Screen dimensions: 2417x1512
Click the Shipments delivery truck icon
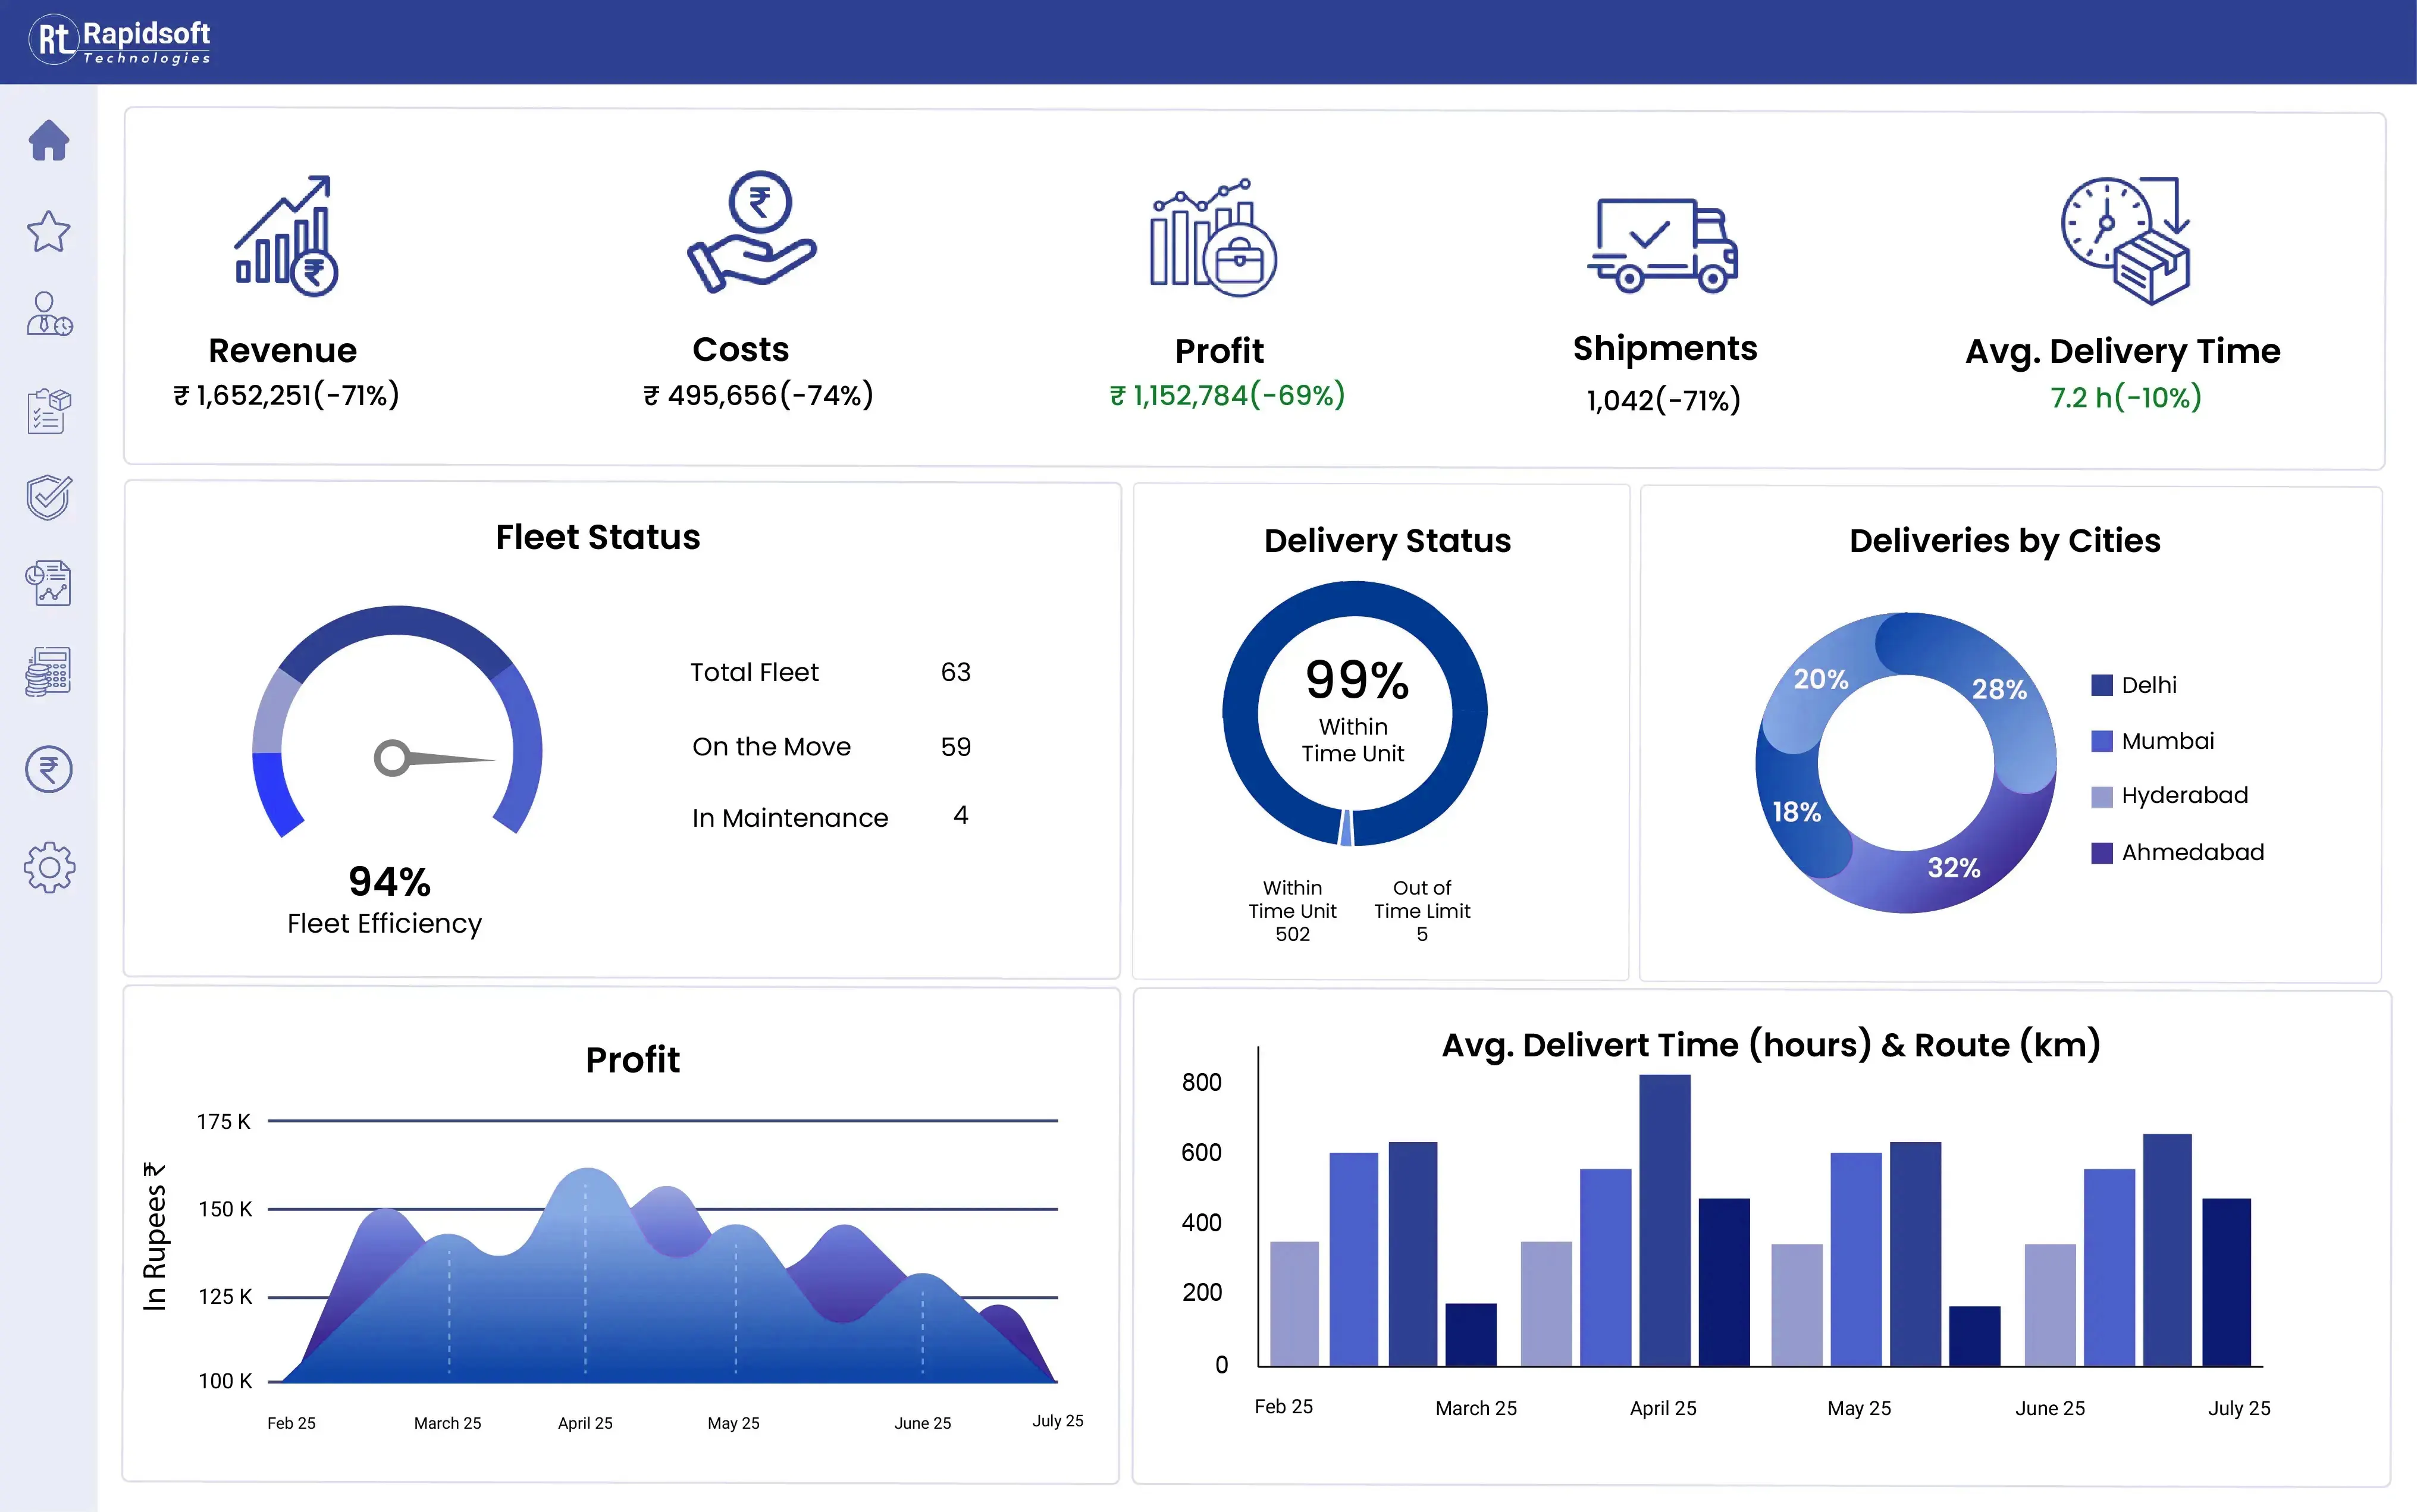(1663, 245)
